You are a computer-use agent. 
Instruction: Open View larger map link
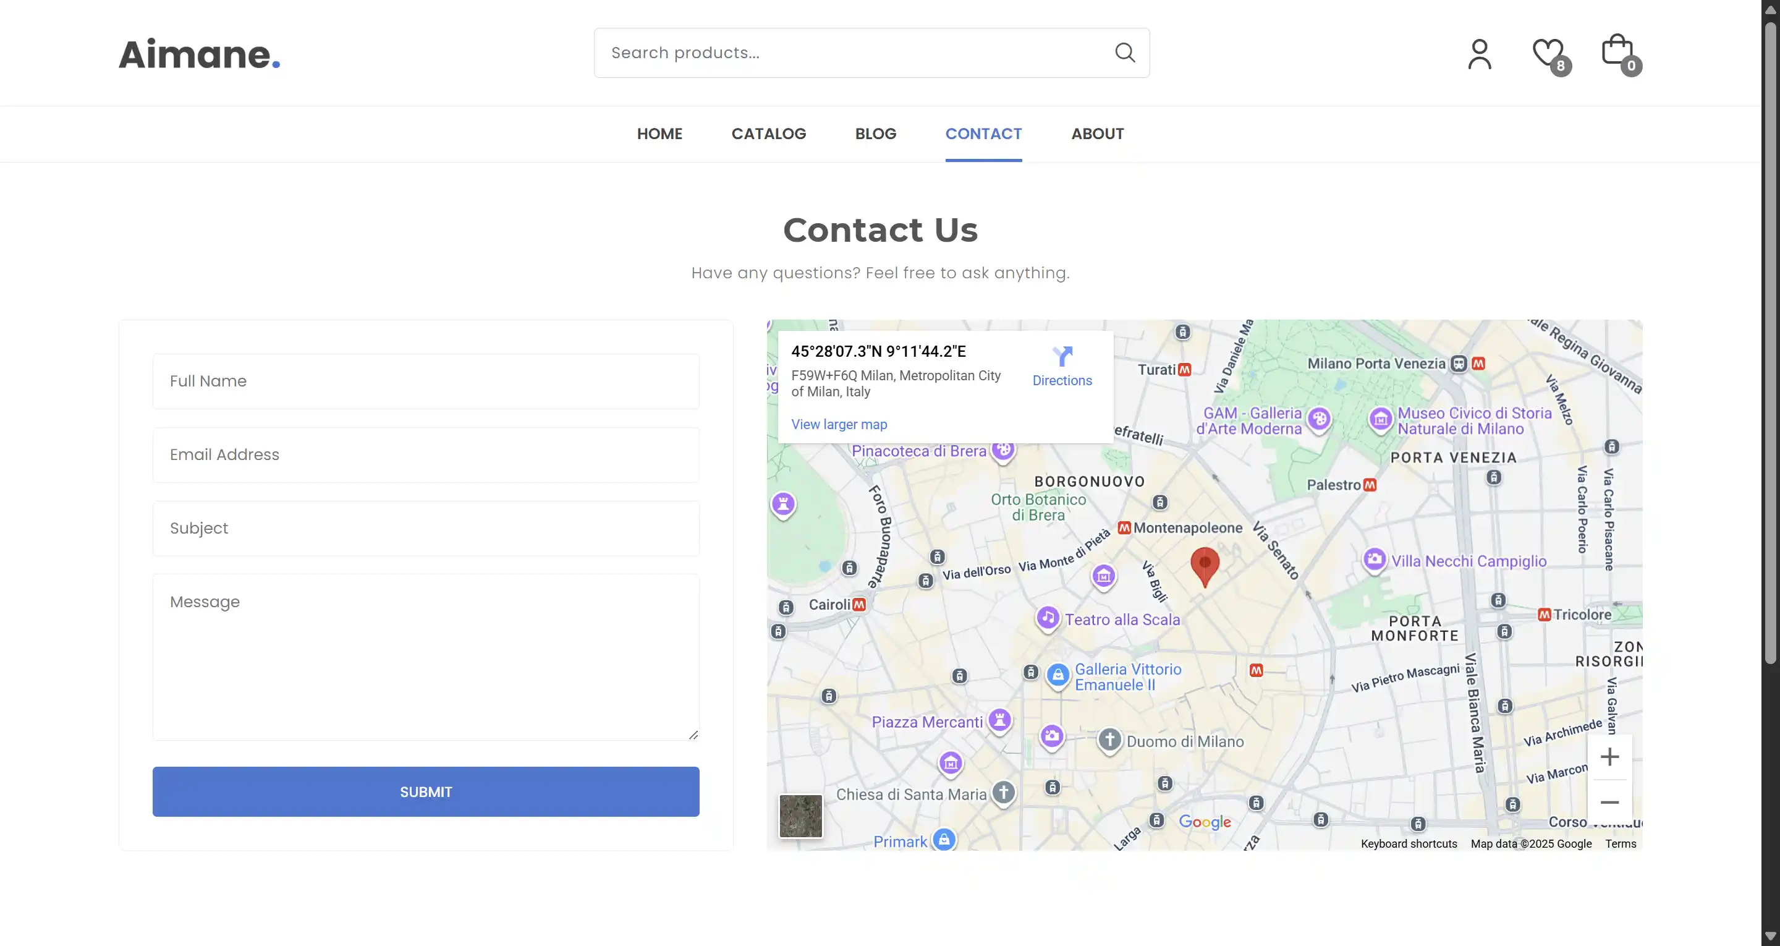(839, 425)
